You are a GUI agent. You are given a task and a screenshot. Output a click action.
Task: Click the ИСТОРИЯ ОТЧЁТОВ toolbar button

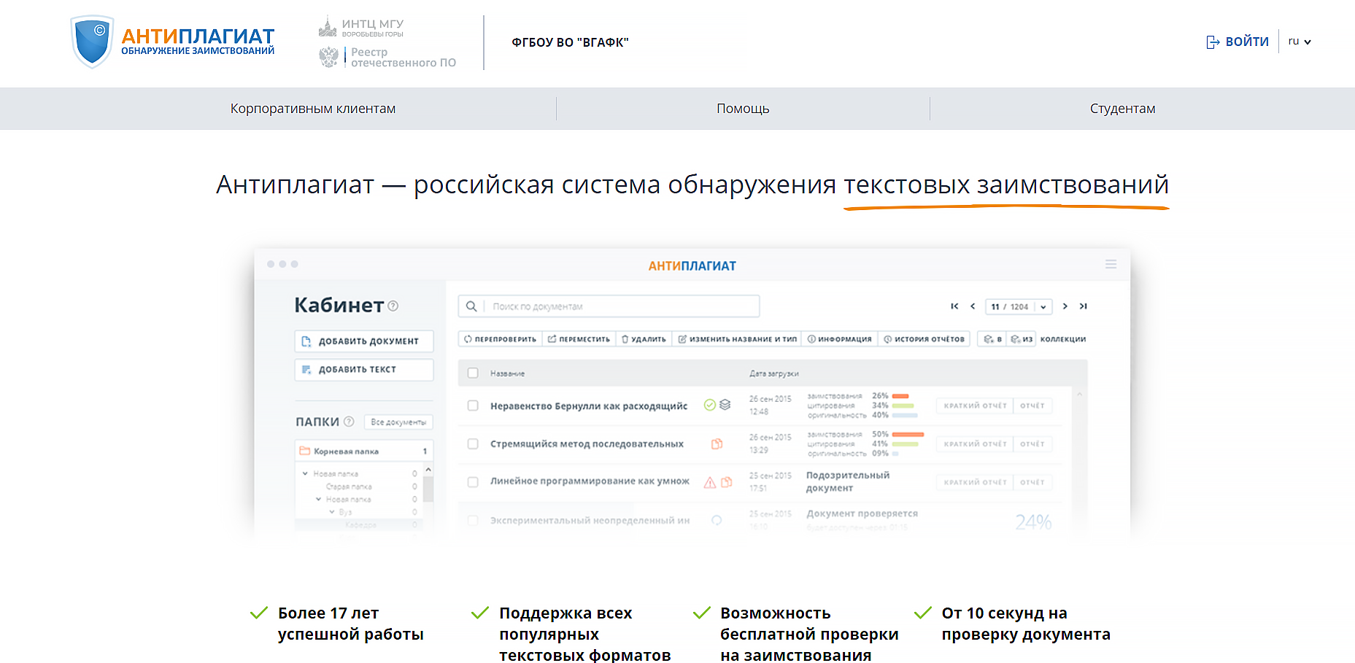click(924, 339)
